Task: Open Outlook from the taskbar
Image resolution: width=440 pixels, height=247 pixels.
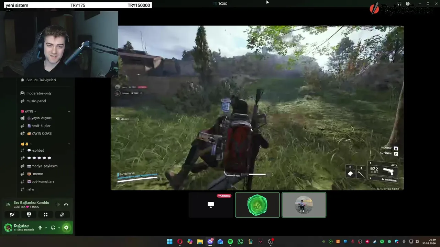Action: 220,242
